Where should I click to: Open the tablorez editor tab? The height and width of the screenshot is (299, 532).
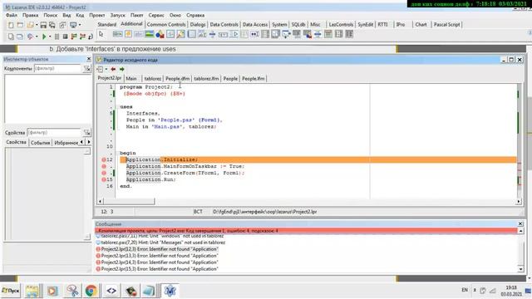153,79
